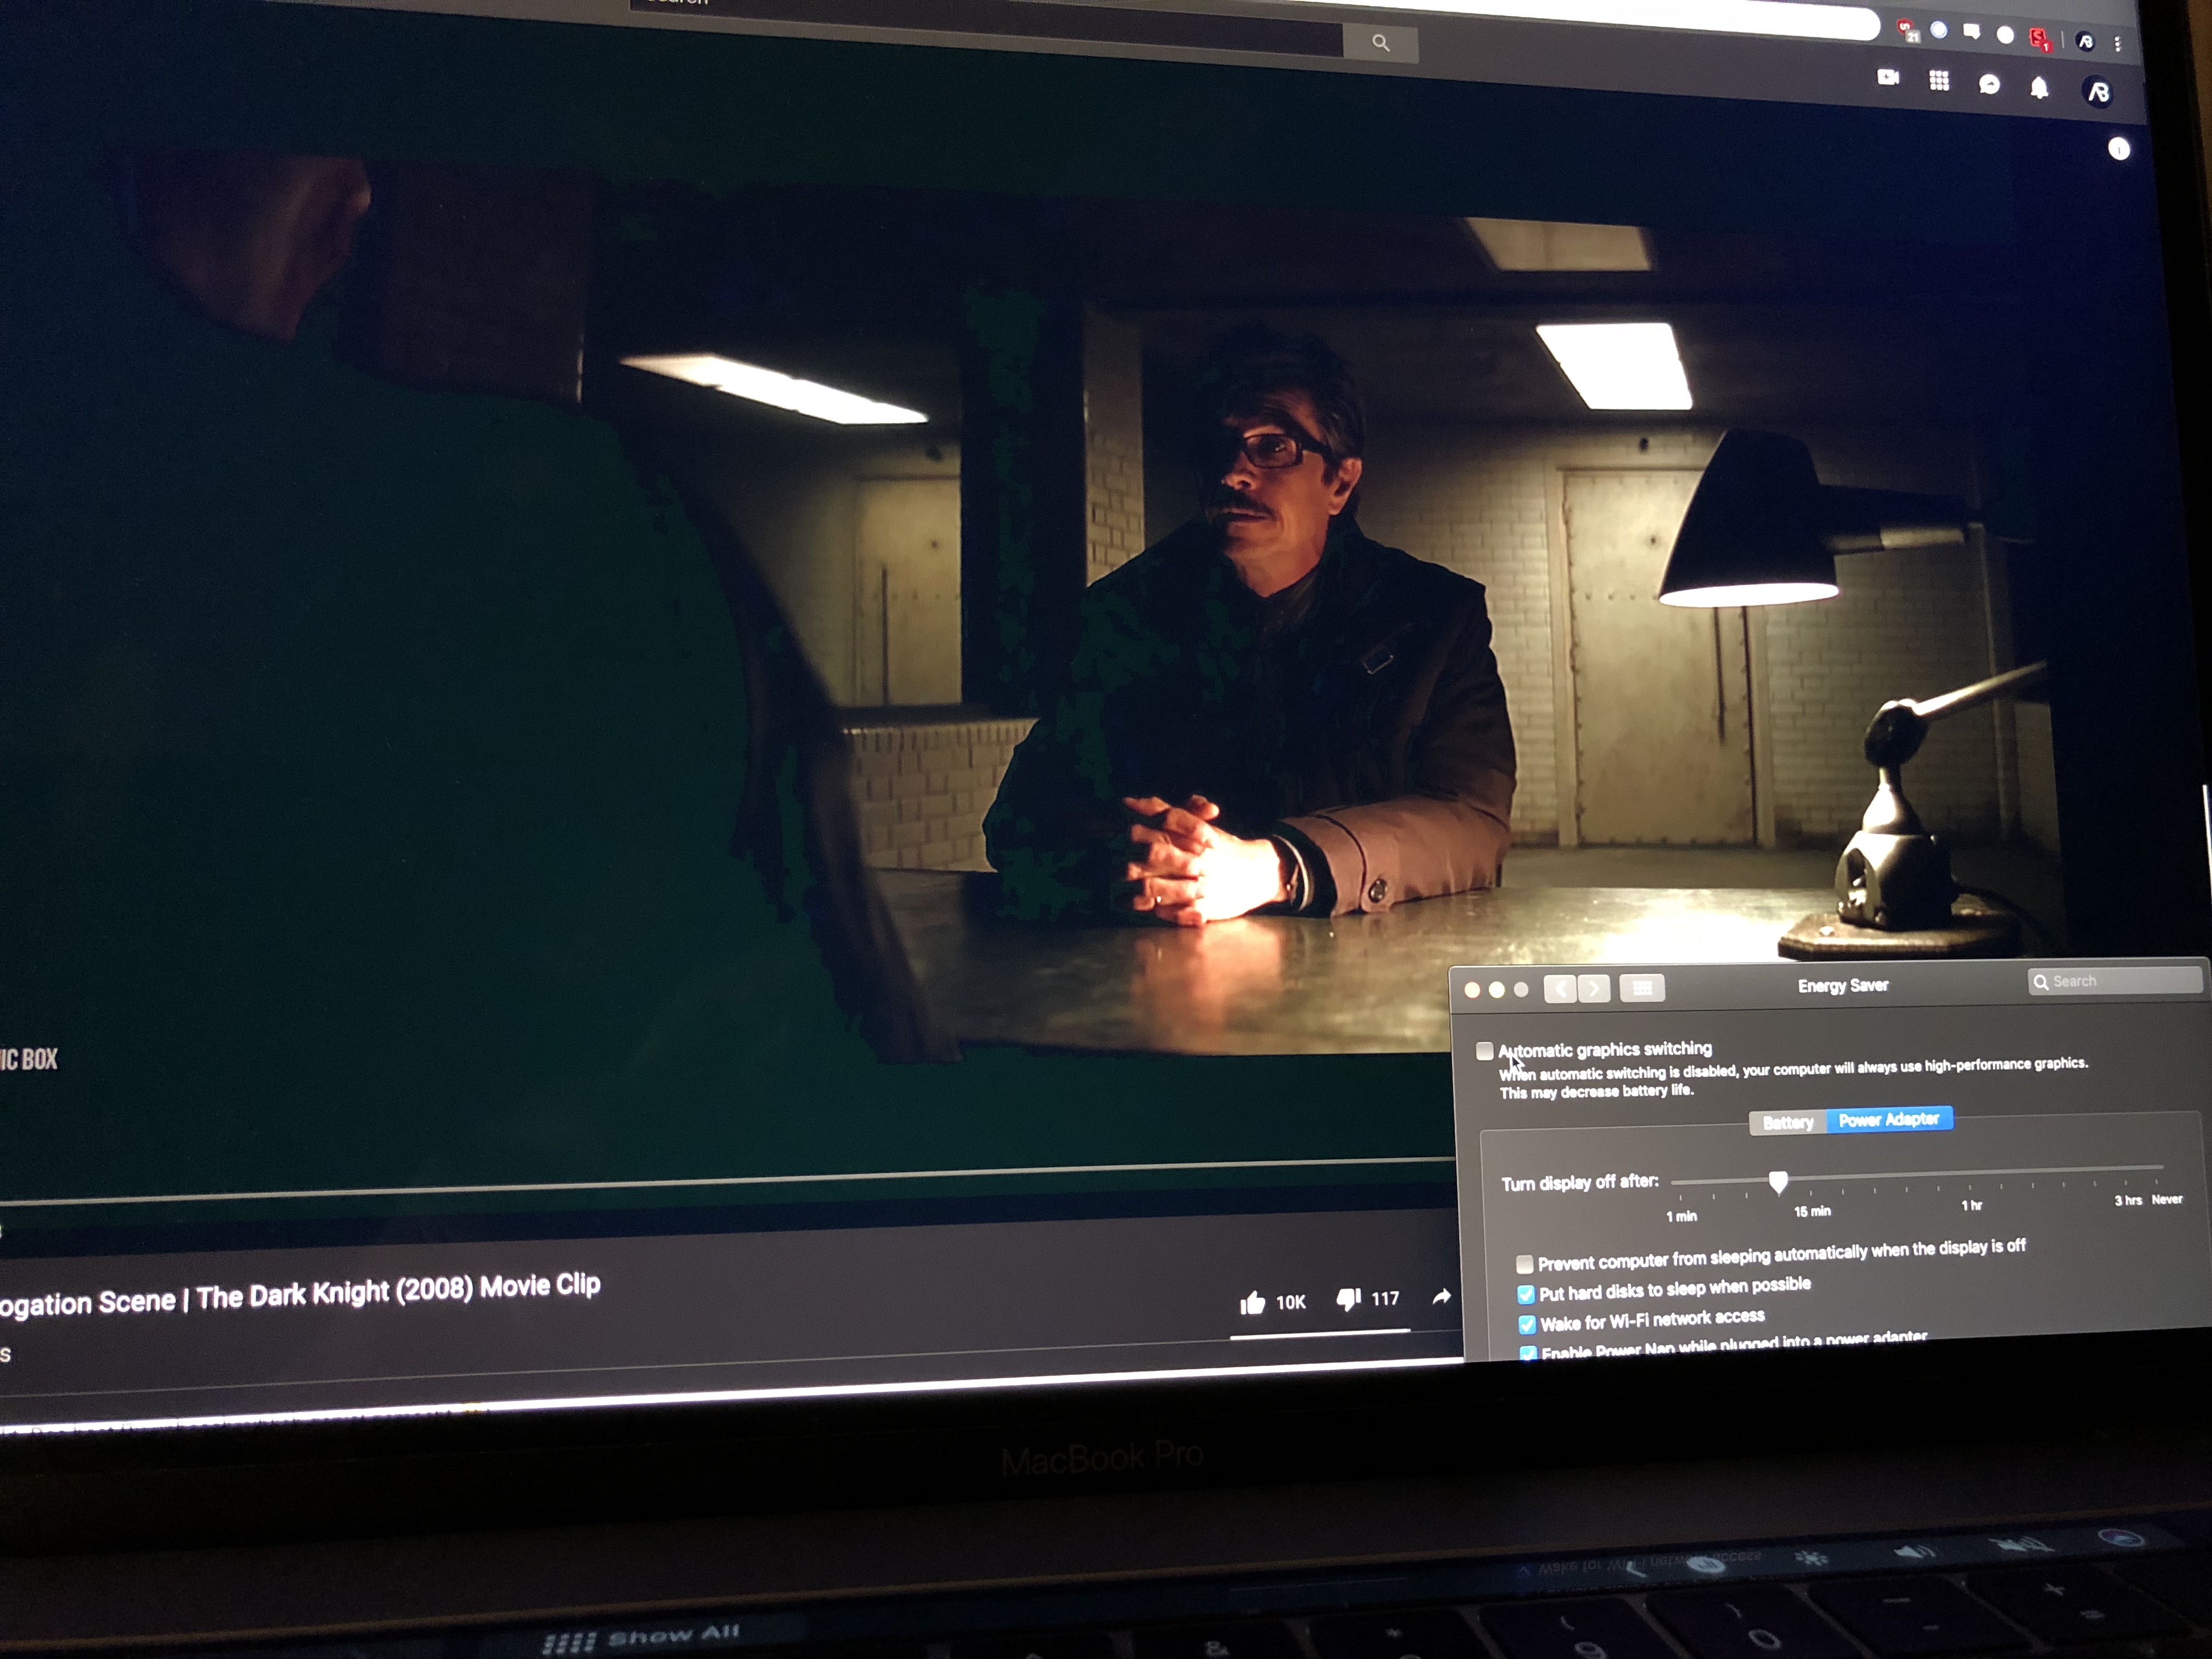This screenshot has height=1659, width=2212.
Task: Uncheck Wake for Wi-Fi network access
Action: tap(1527, 1325)
